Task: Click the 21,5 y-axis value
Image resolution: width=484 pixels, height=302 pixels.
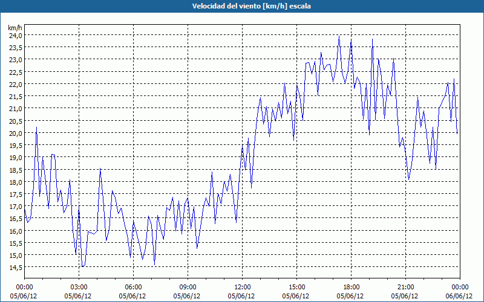Action: pos(15,97)
